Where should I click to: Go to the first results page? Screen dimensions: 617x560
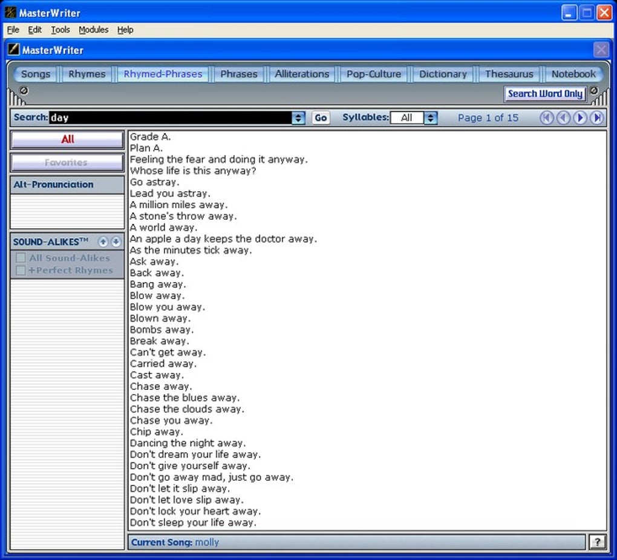547,117
